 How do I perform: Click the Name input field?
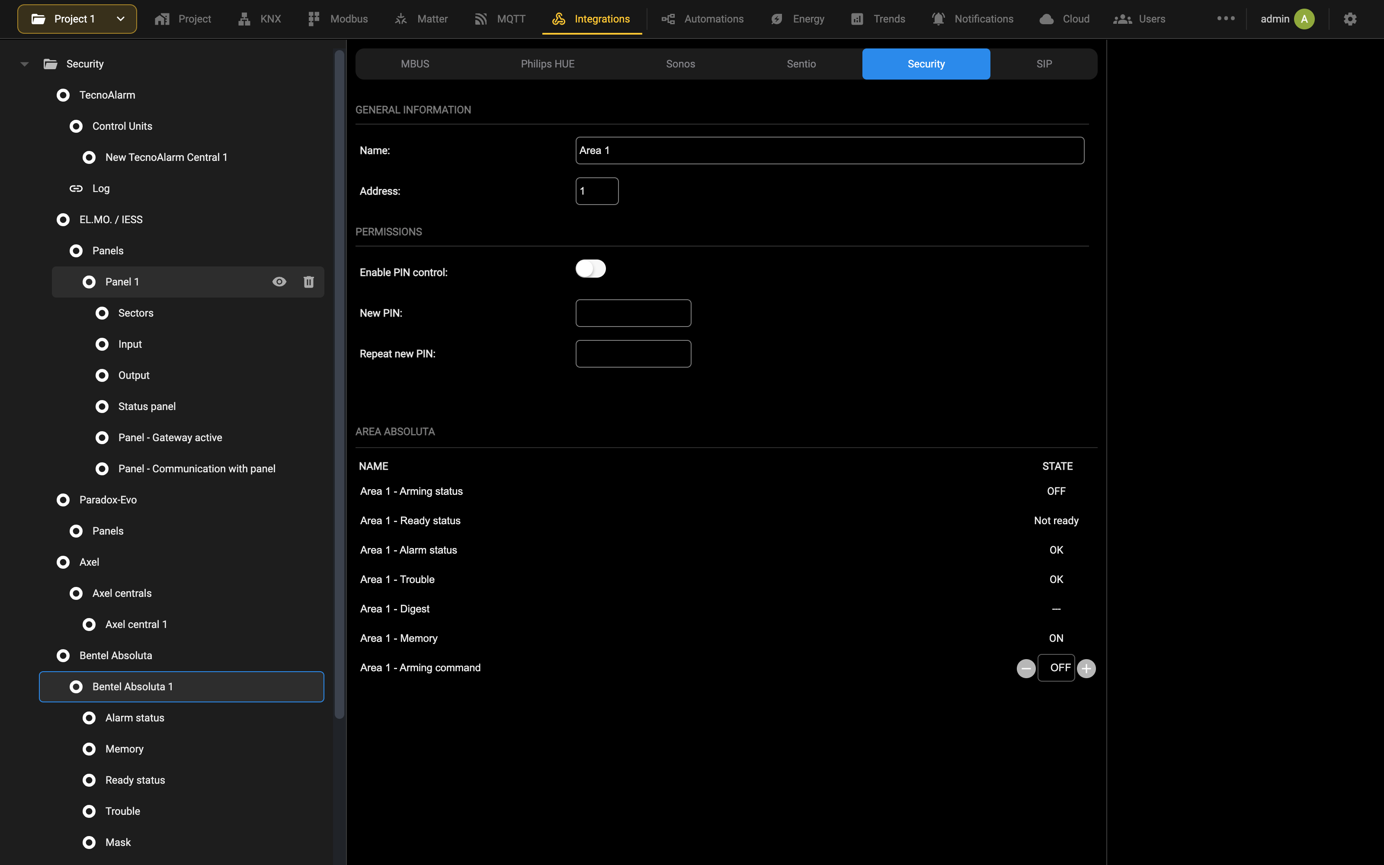point(829,151)
